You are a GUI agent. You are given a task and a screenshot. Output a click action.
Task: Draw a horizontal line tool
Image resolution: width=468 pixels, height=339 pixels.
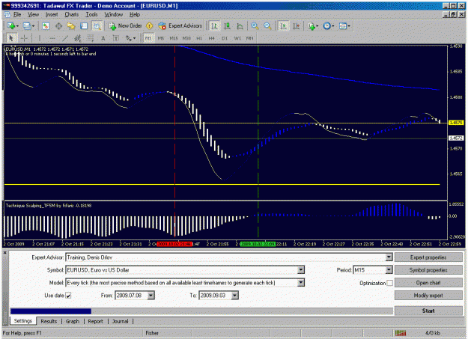click(52, 38)
